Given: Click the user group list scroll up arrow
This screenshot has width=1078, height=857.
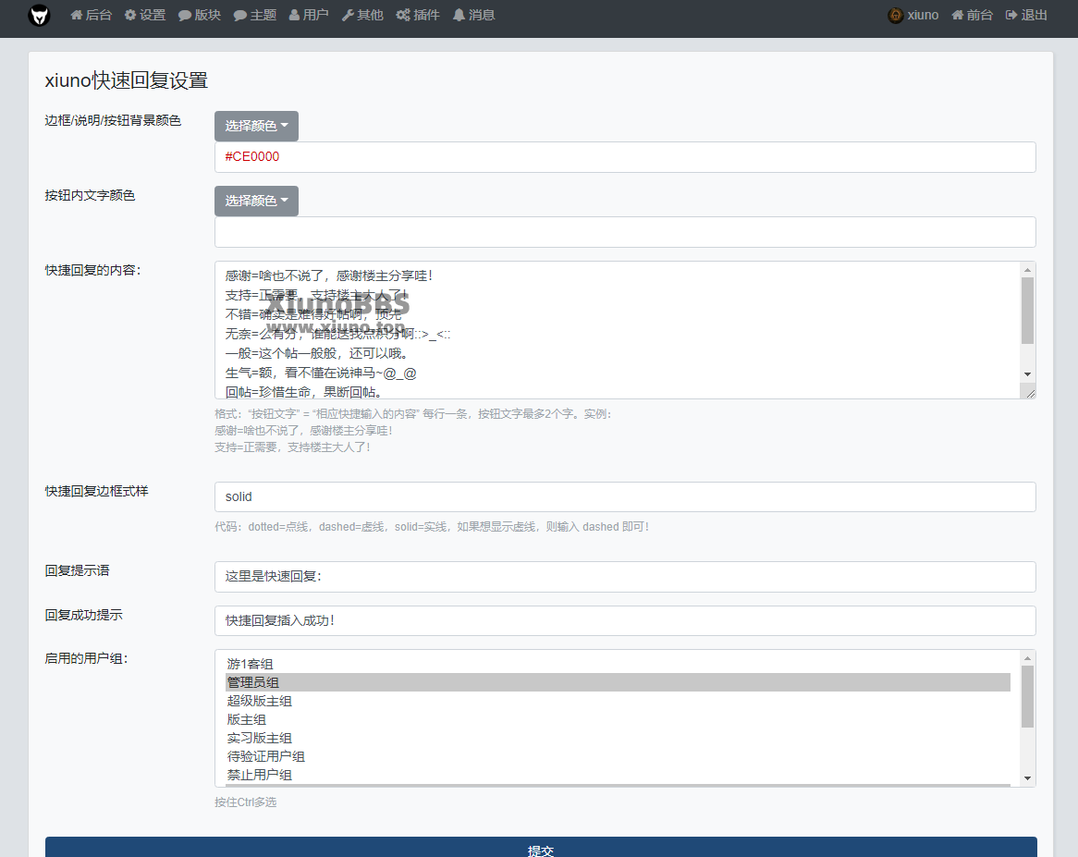Looking at the screenshot, I should tap(1028, 658).
